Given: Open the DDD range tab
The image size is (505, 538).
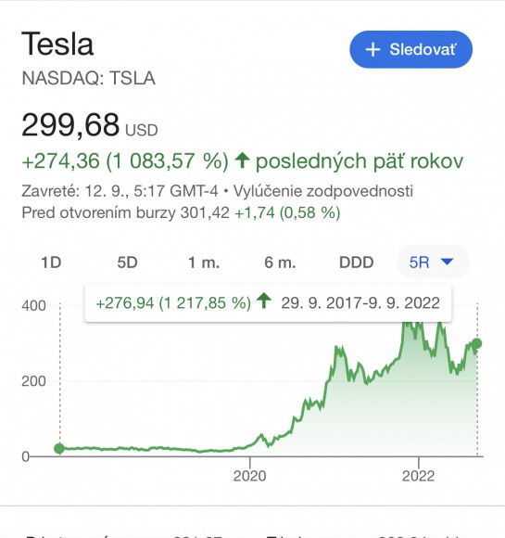Looking at the screenshot, I should [356, 263].
